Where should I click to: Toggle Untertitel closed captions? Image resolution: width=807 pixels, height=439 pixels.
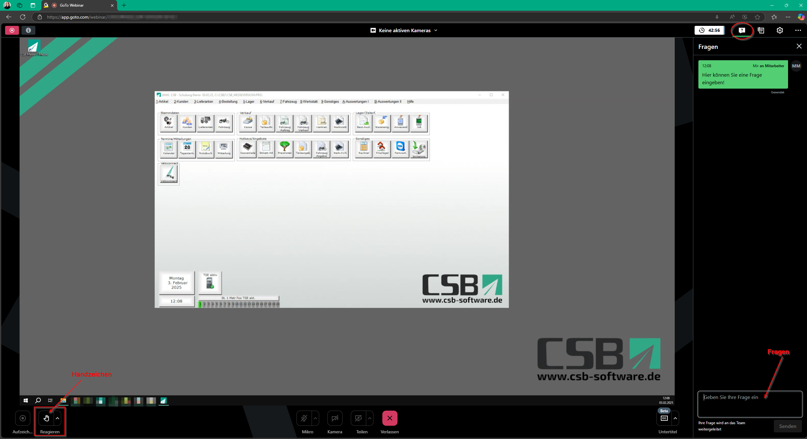tap(664, 418)
